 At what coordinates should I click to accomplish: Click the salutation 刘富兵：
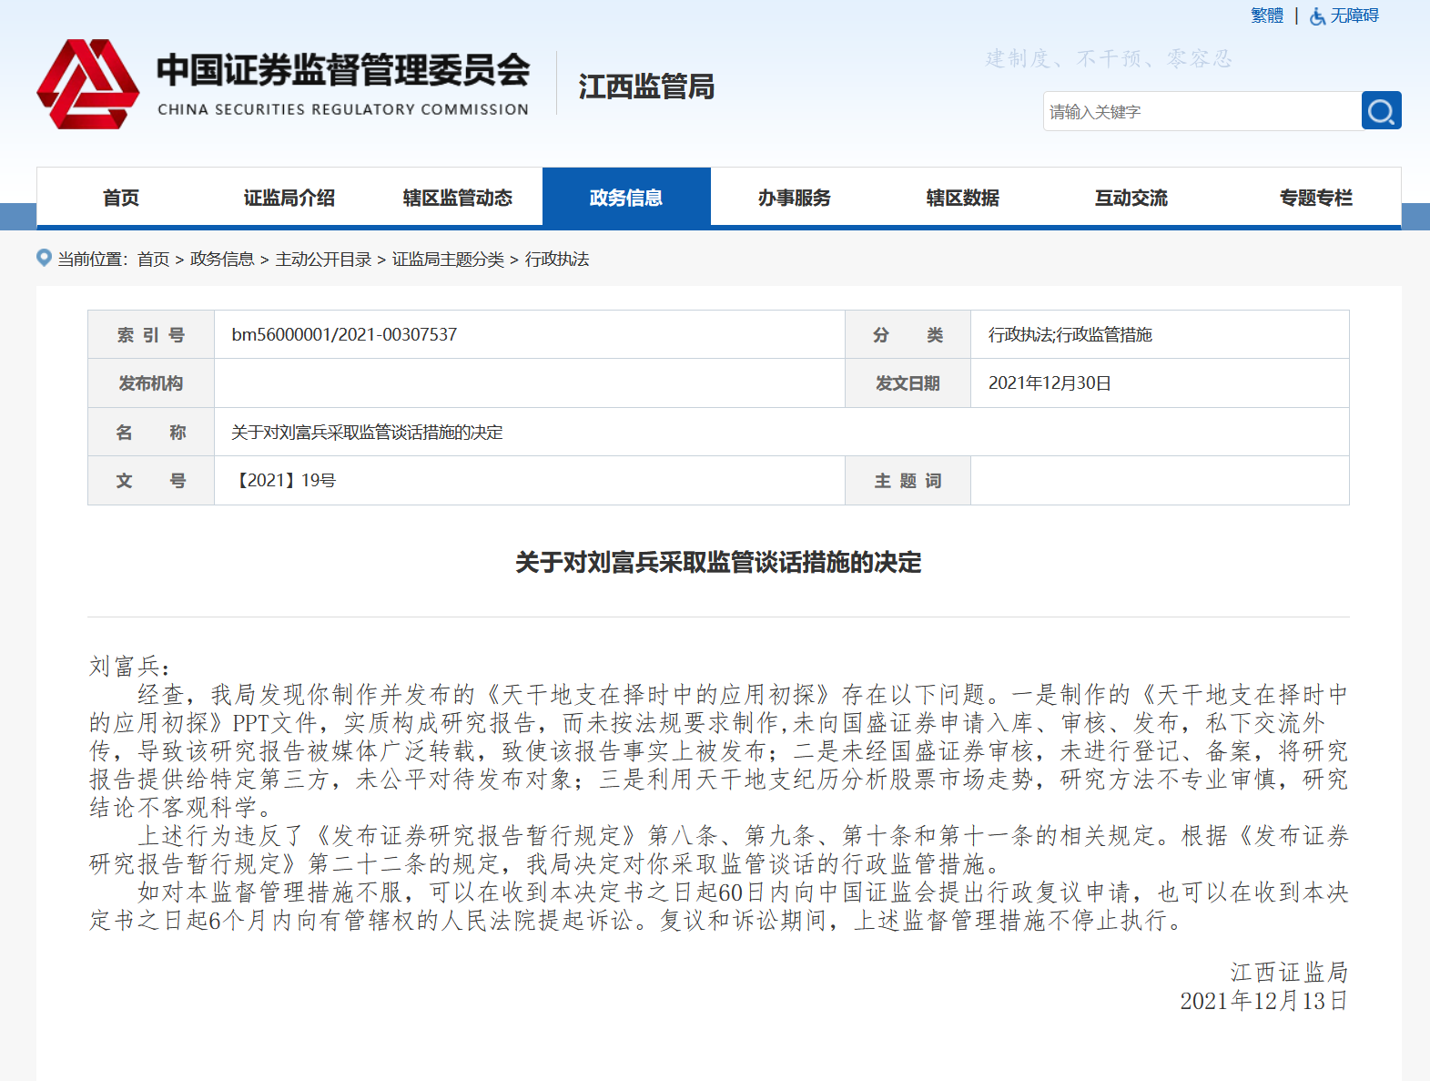tap(129, 667)
